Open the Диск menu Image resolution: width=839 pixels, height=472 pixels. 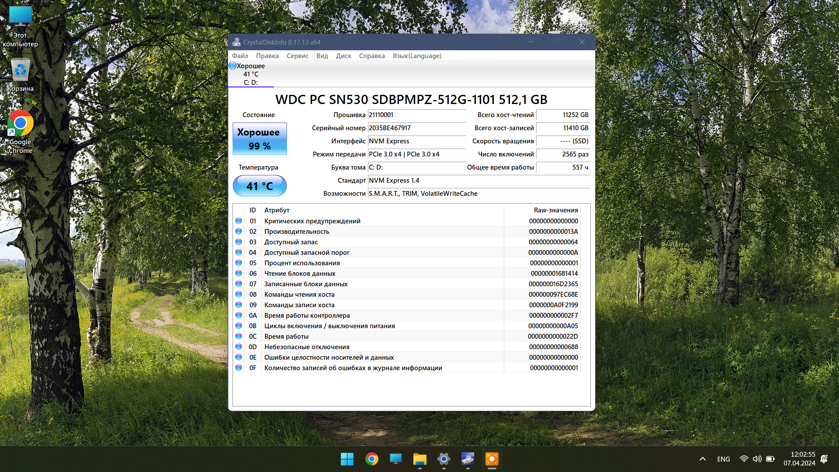point(343,56)
